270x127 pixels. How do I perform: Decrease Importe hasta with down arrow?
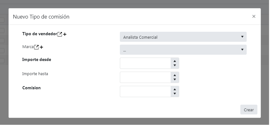pyautogui.click(x=175, y=79)
